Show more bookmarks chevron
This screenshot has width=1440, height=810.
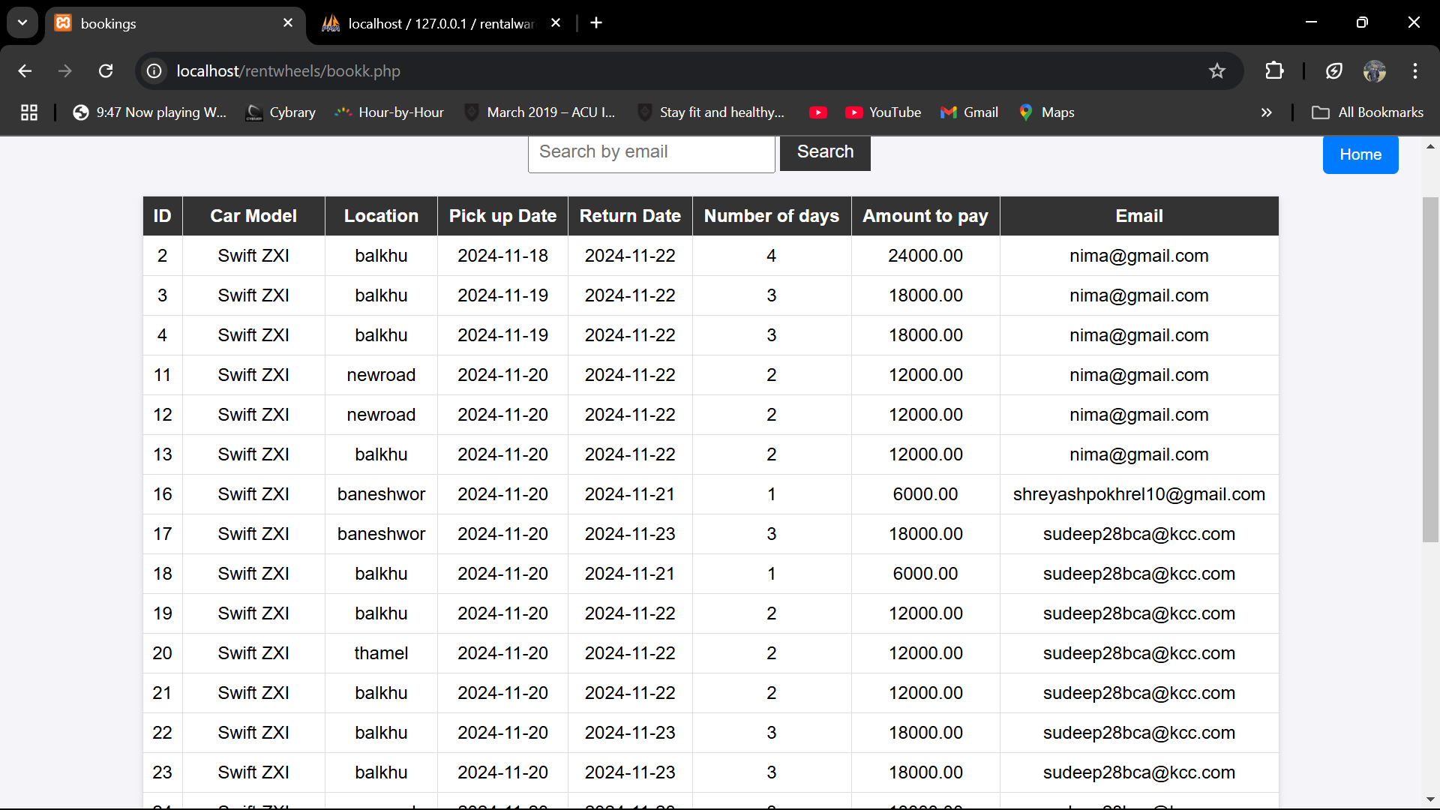tap(1266, 112)
